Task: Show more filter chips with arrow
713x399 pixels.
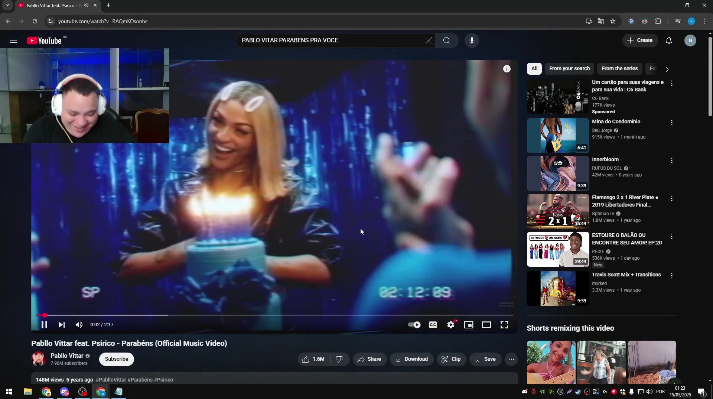Action: 667,69
